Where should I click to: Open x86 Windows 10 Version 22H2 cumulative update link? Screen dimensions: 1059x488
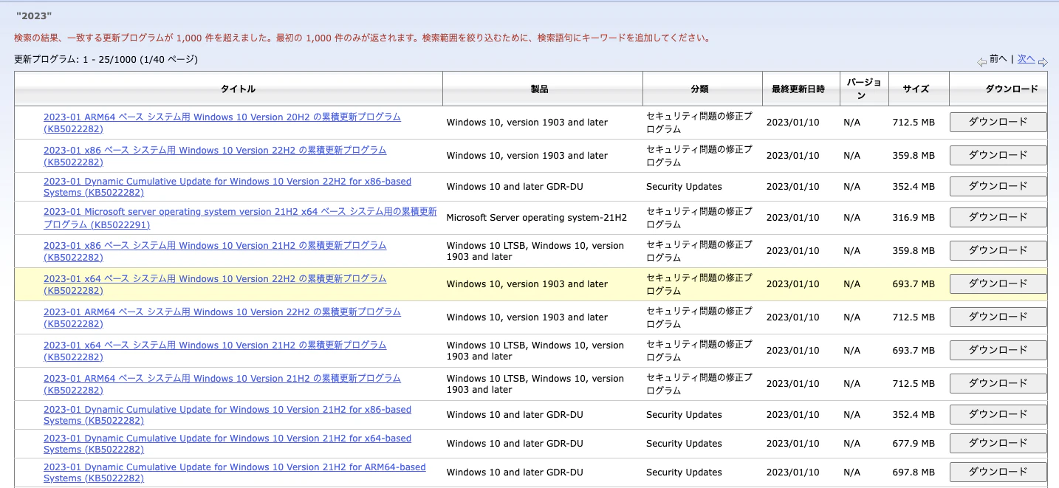pos(215,156)
